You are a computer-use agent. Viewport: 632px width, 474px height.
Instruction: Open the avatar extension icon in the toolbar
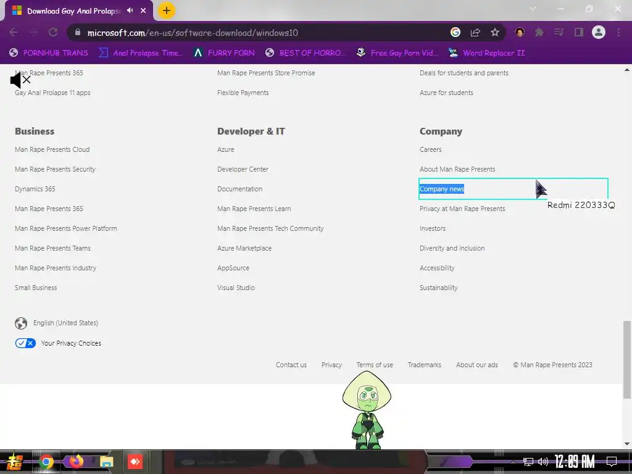tap(520, 32)
